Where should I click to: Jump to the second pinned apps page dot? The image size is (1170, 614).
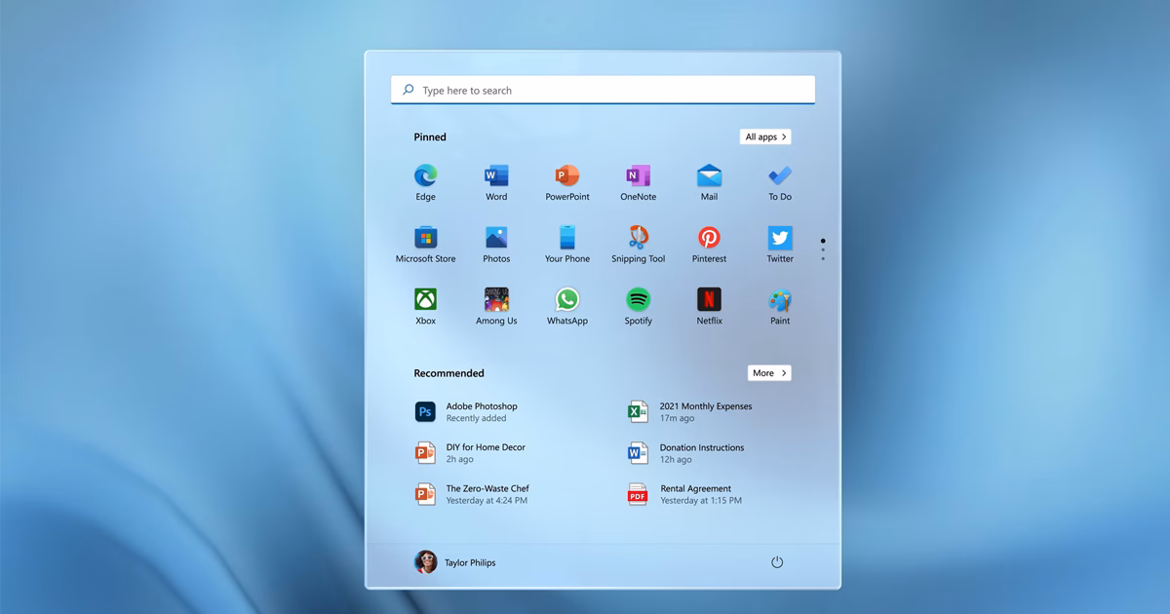pyautogui.click(x=823, y=249)
